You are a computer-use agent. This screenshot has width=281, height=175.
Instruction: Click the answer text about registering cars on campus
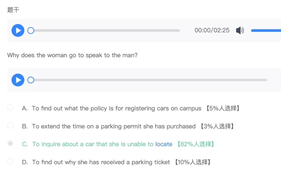coord(116,108)
